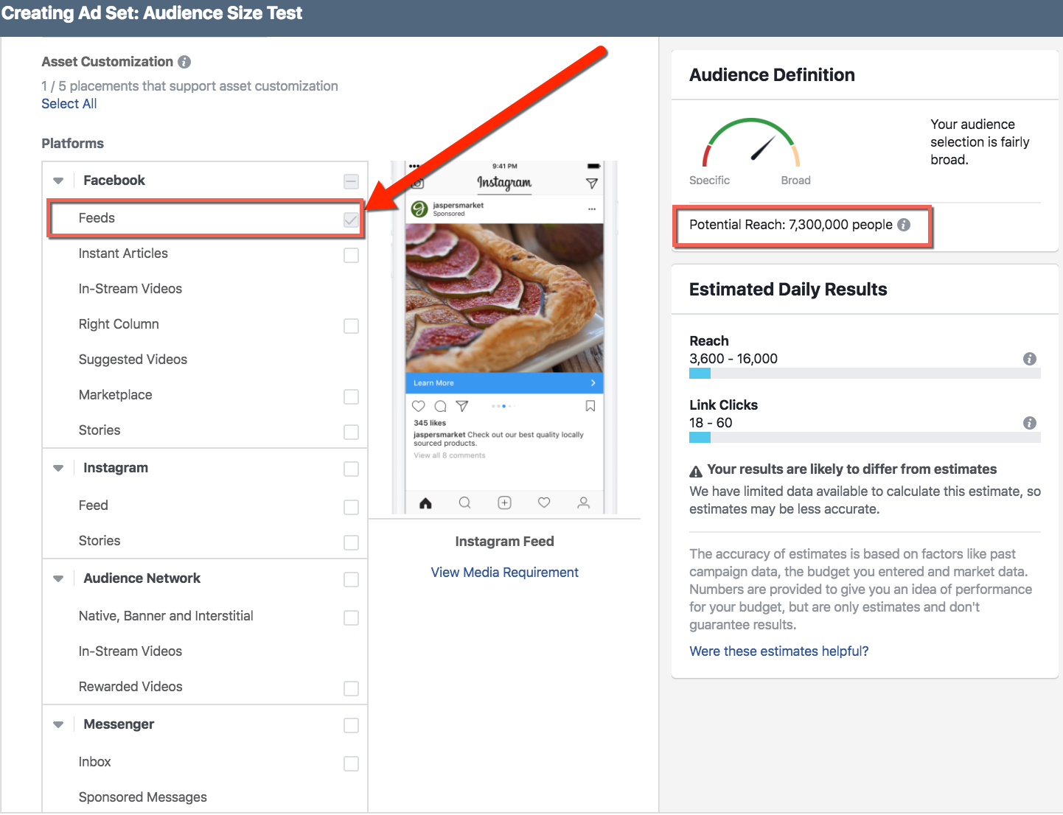1063x815 pixels.
Task: Click Were these estimates helpful link
Action: tap(779, 651)
